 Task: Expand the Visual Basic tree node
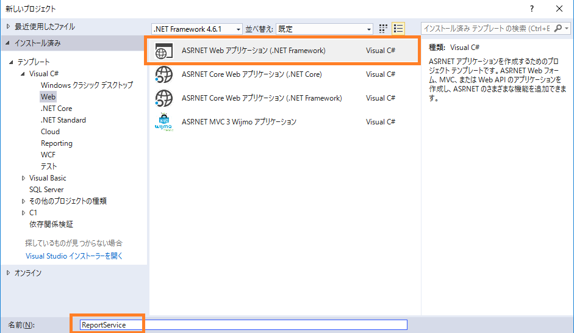point(23,178)
